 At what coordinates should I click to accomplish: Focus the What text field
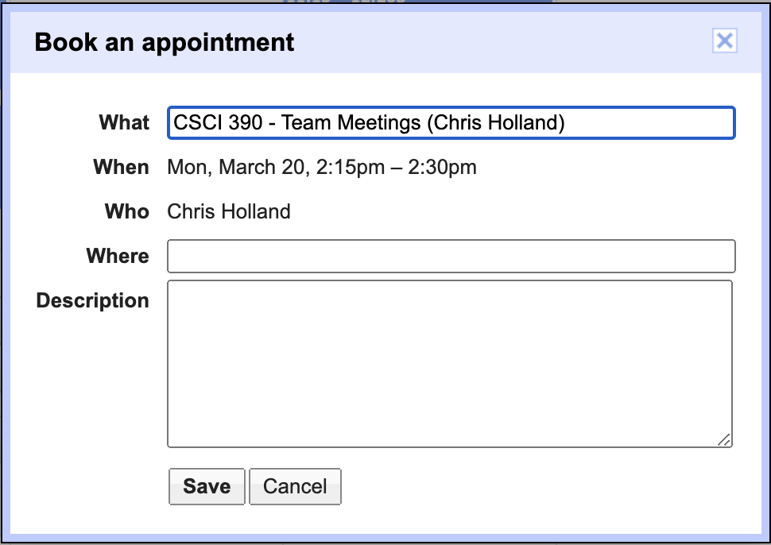(x=451, y=123)
